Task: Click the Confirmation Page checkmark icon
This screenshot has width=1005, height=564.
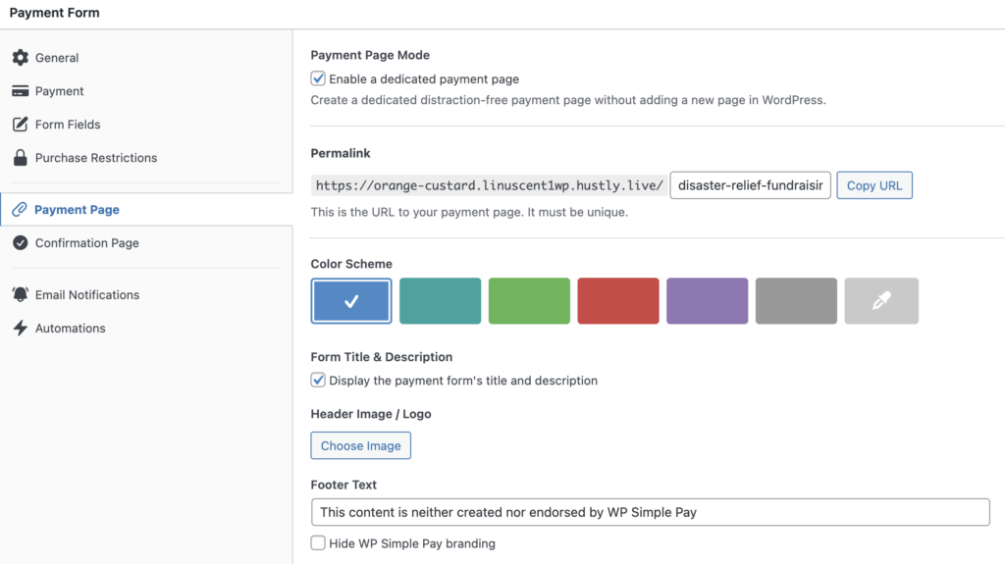Action: (x=20, y=243)
